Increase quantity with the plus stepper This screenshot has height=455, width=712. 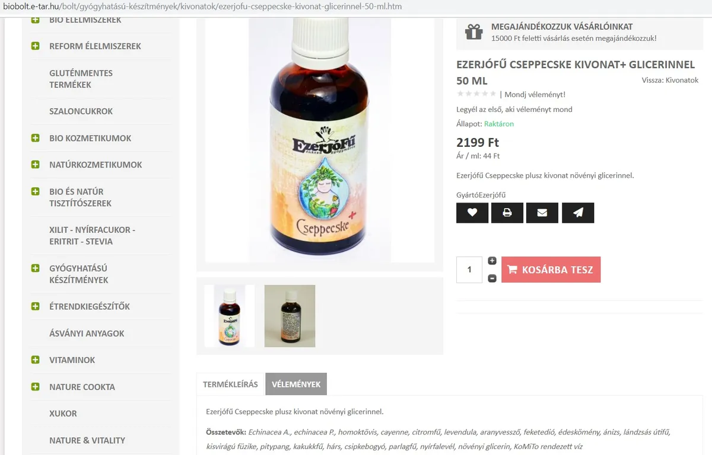coord(492,261)
